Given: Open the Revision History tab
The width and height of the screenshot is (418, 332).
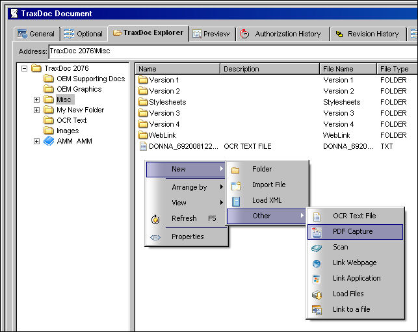Looking at the screenshot, I should click(x=368, y=34).
